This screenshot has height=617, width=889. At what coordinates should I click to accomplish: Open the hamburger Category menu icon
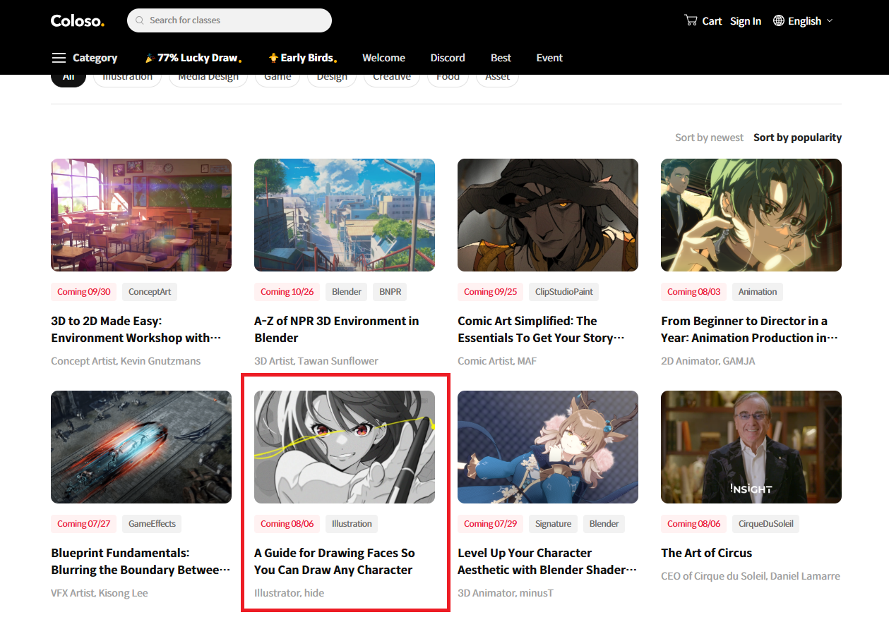[59, 58]
